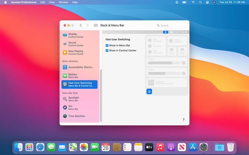
Task: Go back with the left chevron button
Action: [81, 25]
